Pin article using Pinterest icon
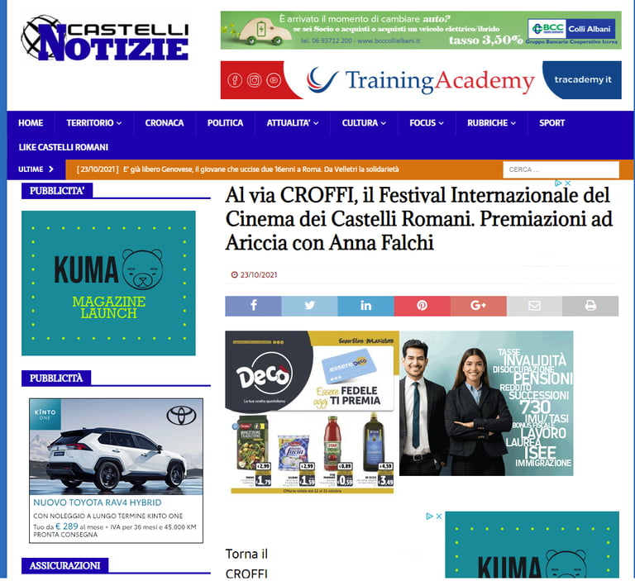 click(x=422, y=306)
